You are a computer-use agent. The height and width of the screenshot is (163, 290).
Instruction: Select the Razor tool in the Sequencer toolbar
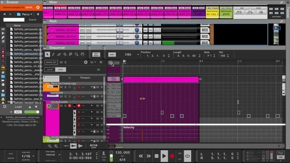pos(65,54)
